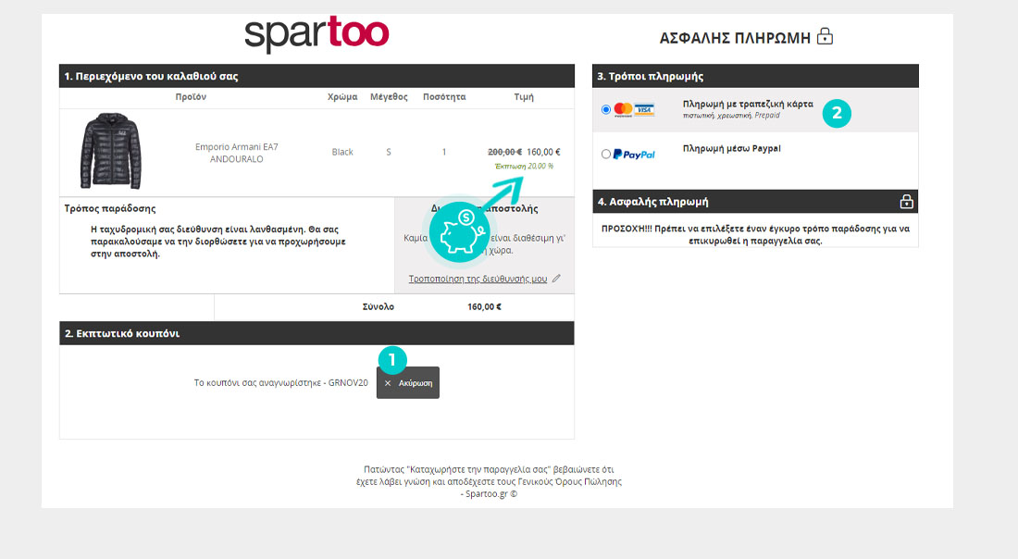Image resolution: width=1018 pixels, height=559 pixels.
Task: Click the Τιμή column header
Action: tap(524, 97)
